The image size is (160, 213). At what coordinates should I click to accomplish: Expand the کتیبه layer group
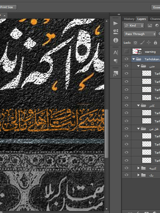point(139,168)
